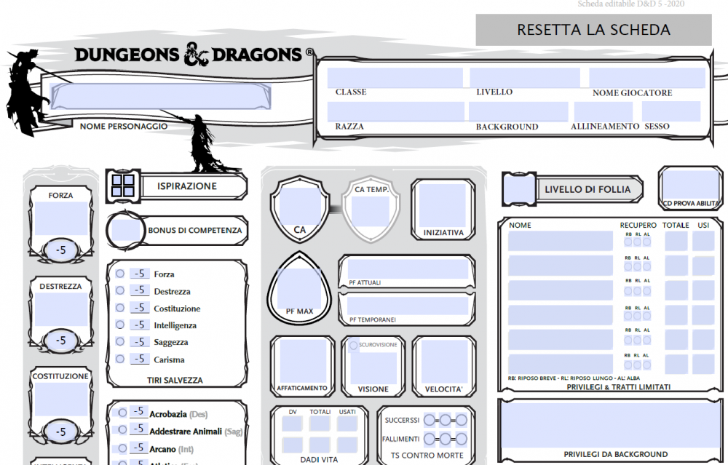Screen dimensions: 728x465
Task: Click the PF Max teardrop field
Action: (299, 287)
